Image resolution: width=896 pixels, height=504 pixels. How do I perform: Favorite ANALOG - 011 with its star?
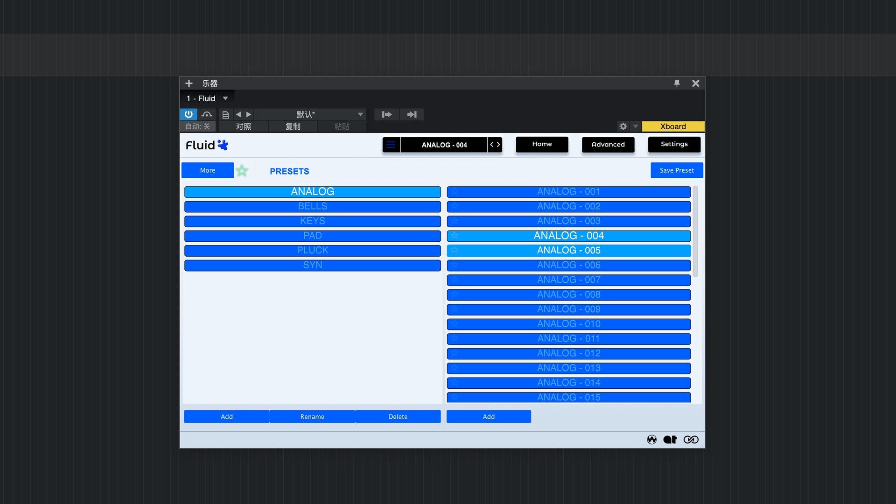[454, 338]
